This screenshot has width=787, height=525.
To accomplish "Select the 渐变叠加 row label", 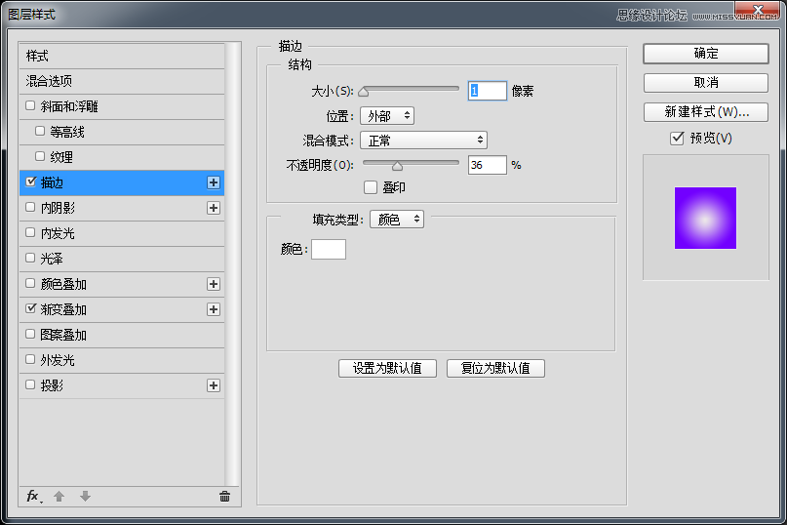I will [x=63, y=309].
